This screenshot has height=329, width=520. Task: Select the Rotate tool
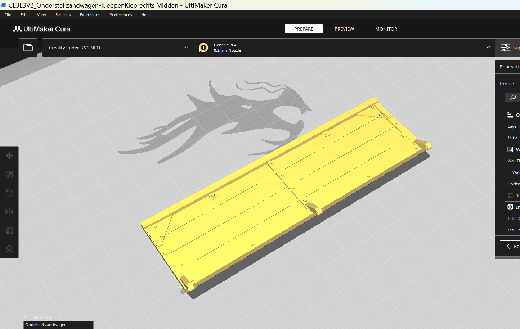[x=9, y=193]
